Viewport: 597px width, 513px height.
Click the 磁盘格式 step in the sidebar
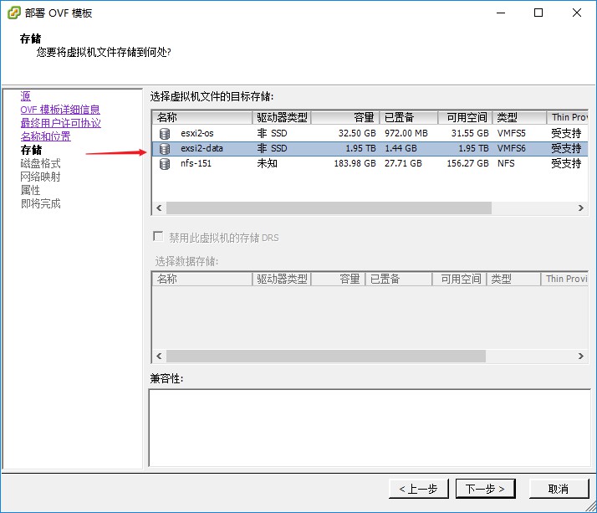[x=40, y=163]
